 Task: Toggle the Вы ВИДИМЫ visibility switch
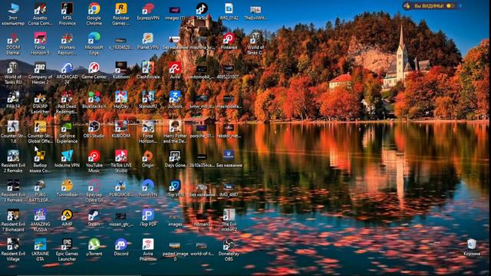coord(450,5)
